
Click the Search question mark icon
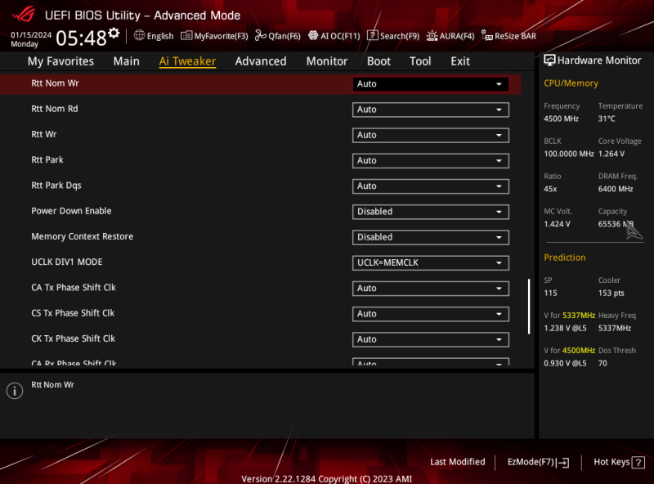[x=373, y=35]
